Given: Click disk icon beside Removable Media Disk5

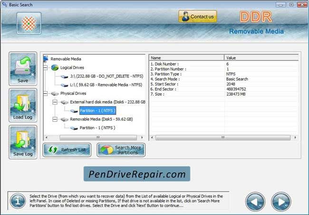Looking at the screenshot, I should [65, 120].
